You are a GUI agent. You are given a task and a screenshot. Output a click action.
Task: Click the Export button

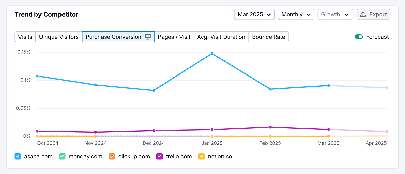click(x=373, y=14)
